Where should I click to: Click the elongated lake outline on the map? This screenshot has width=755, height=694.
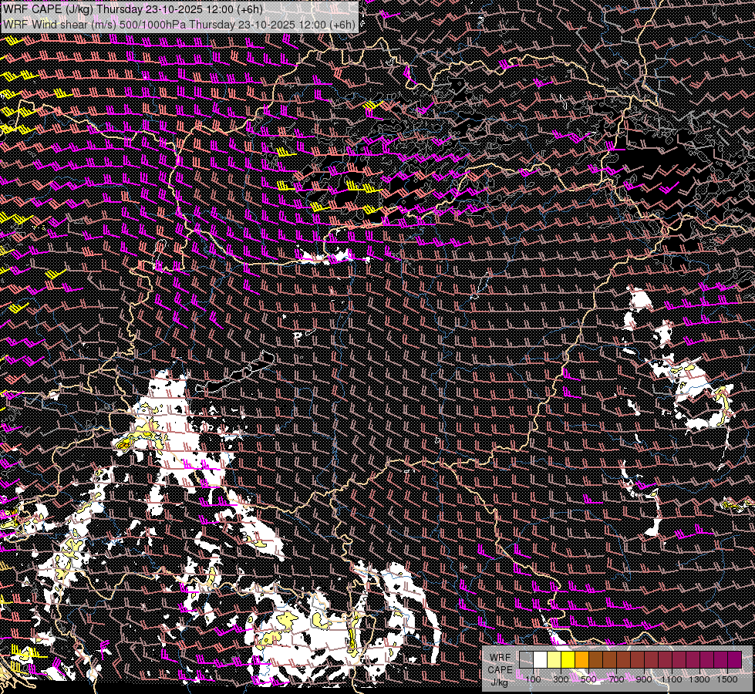[235, 372]
